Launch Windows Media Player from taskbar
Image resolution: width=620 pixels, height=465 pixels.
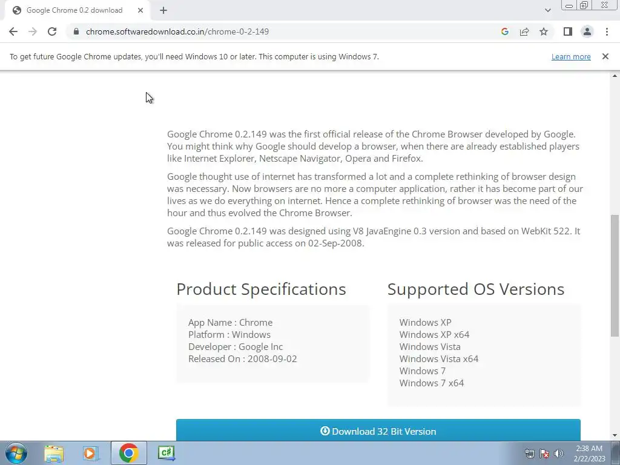coord(90,453)
